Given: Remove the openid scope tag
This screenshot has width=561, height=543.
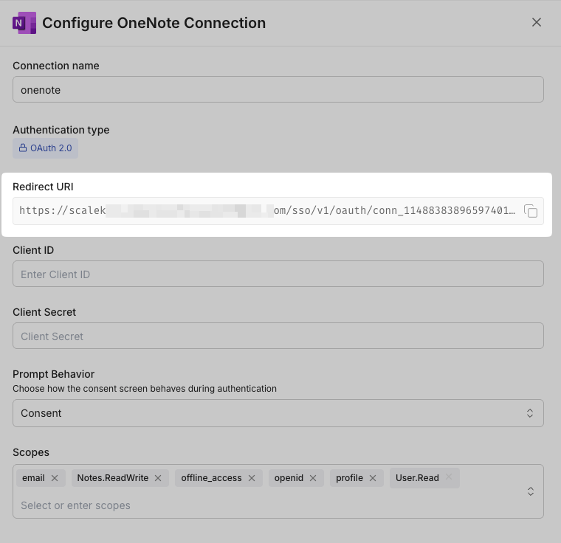Looking at the screenshot, I should (x=313, y=478).
